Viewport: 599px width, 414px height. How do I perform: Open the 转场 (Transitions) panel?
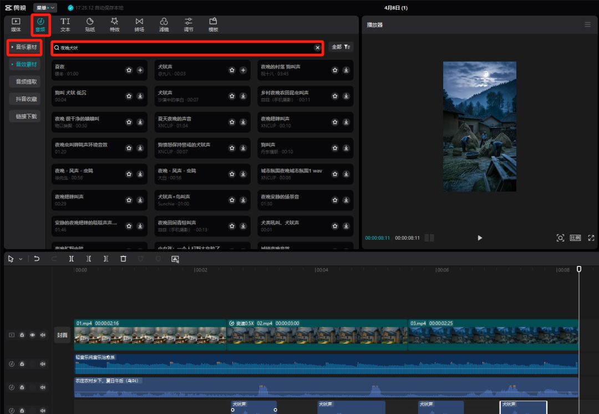(139, 24)
